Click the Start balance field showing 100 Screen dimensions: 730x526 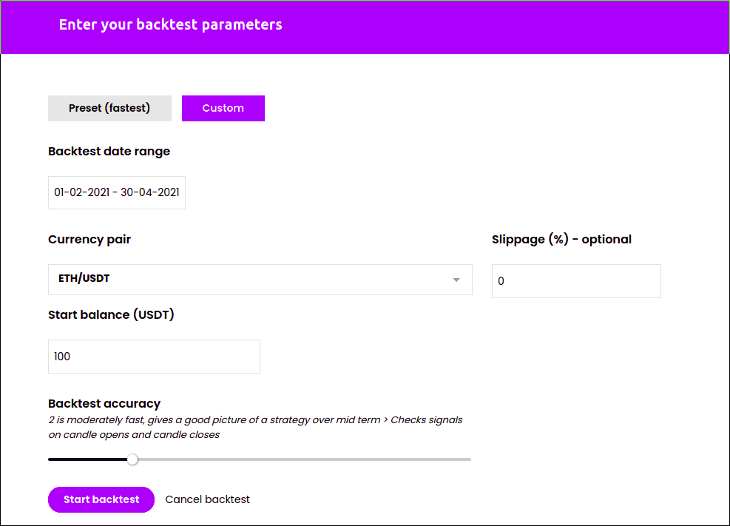[154, 357]
